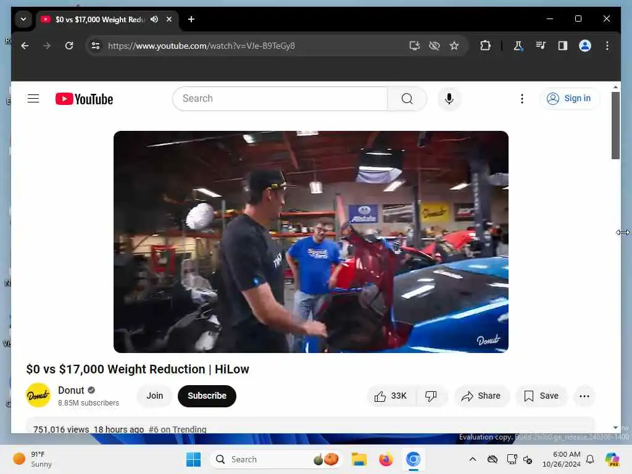Screen dimensions: 632x474
Task: Save the video to a playlist
Action: (x=541, y=396)
